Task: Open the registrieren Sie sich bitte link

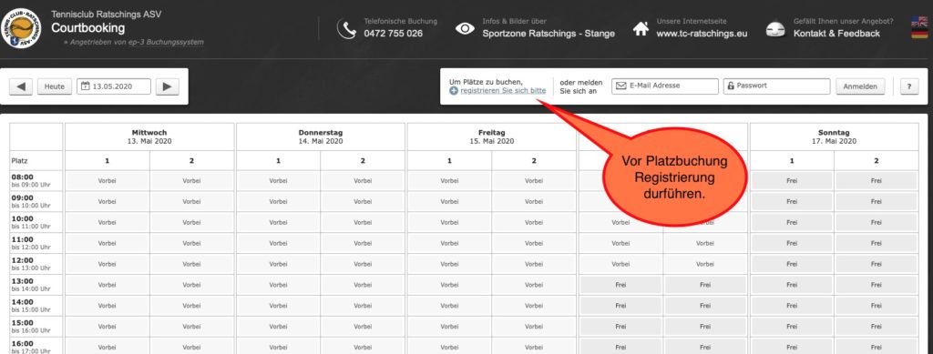Action: [503, 91]
